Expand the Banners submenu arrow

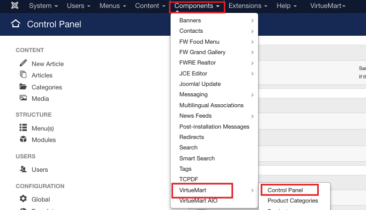[x=253, y=20]
